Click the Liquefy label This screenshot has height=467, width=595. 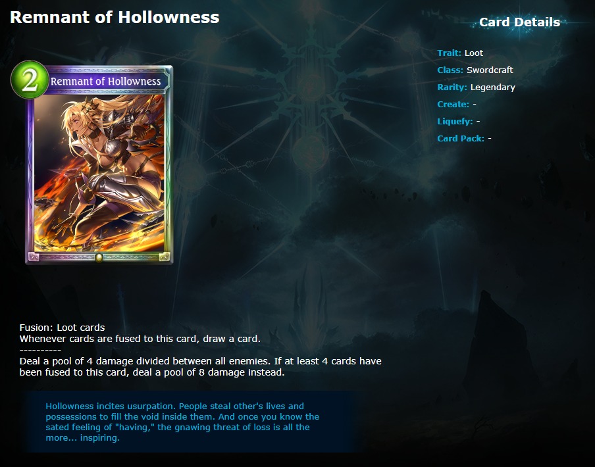(455, 121)
